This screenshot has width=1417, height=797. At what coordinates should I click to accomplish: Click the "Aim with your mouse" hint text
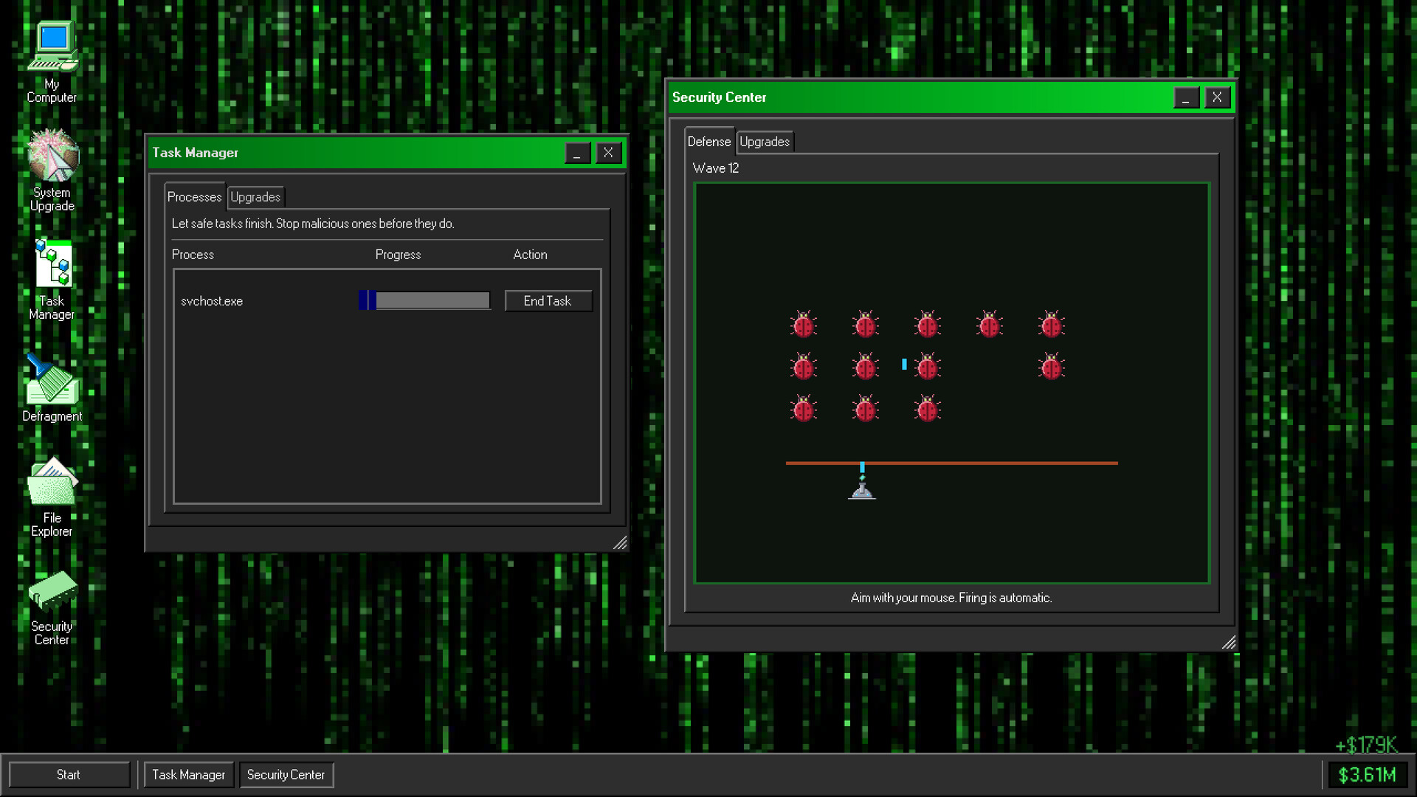pos(951,598)
